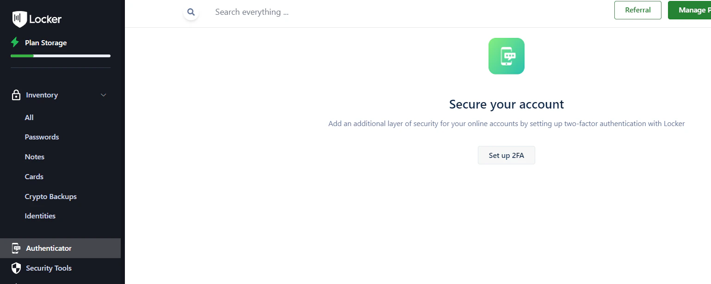The width and height of the screenshot is (711, 284).
Task: Open the Referral page
Action: (x=637, y=10)
